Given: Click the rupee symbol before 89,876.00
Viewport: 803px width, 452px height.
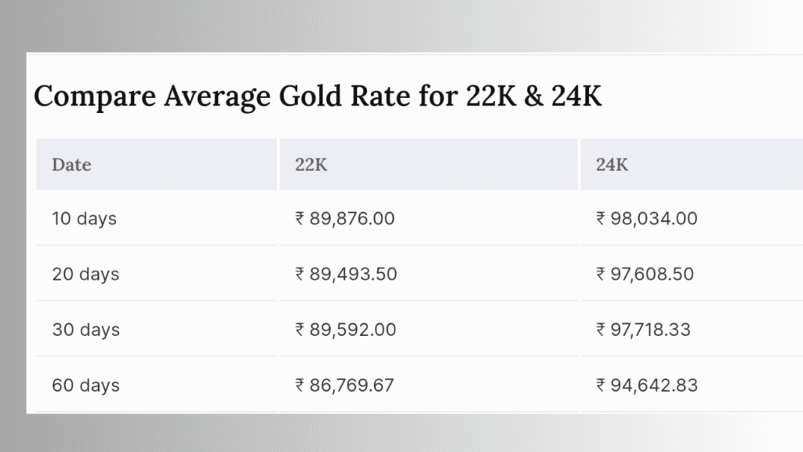Looking at the screenshot, I should [x=300, y=219].
